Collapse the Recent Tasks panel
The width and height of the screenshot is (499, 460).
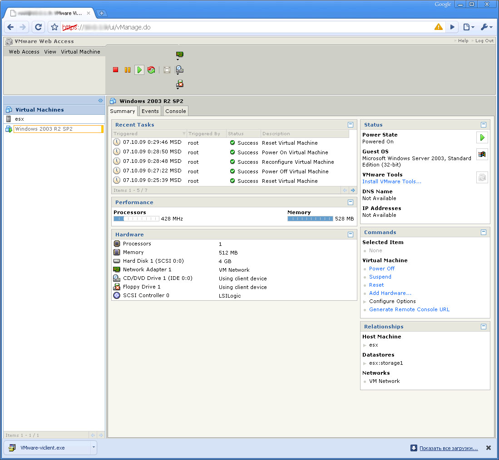(351, 125)
